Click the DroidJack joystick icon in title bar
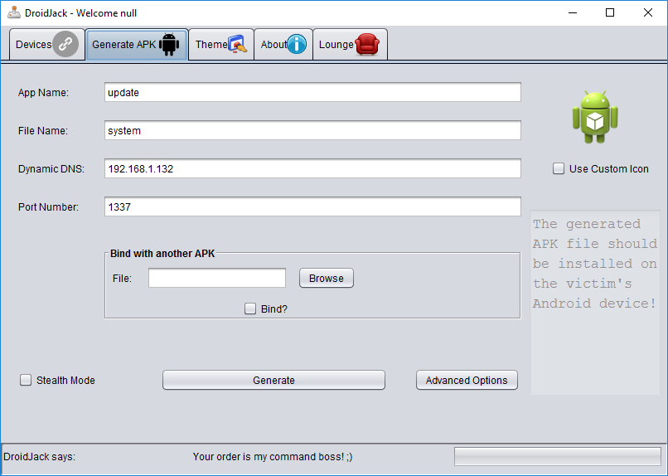This screenshot has height=476, width=668. tap(13, 12)
